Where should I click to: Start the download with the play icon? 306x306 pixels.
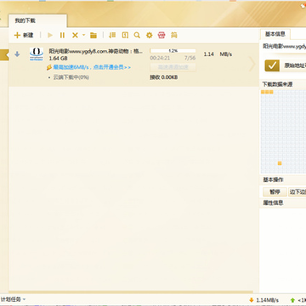pyautogui.click(x=50, y=35)
